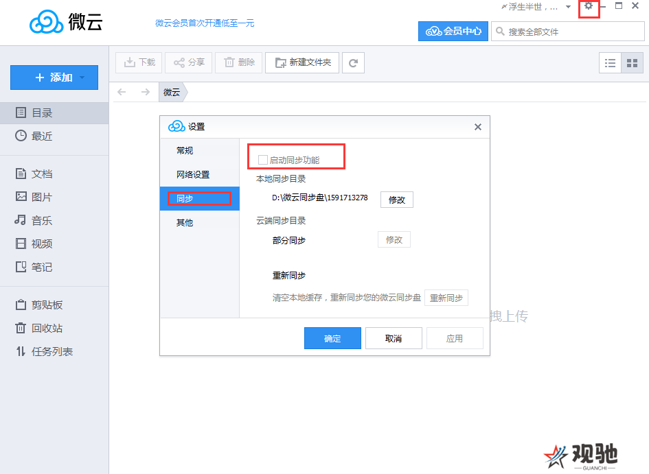Open the 添加 add dropdown
Screen dimensions: 649x474
(x=54, y=78)
